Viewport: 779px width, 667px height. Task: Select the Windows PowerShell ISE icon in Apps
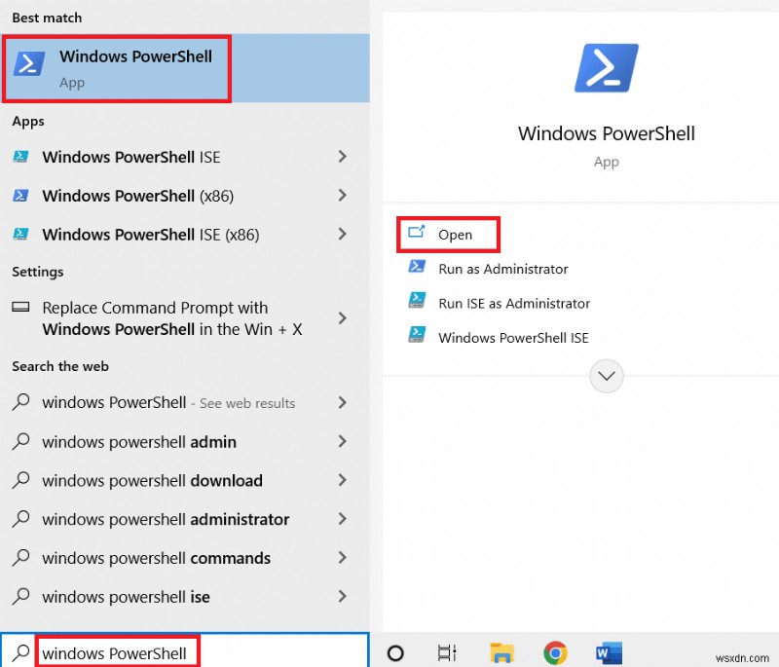point(21,157)
